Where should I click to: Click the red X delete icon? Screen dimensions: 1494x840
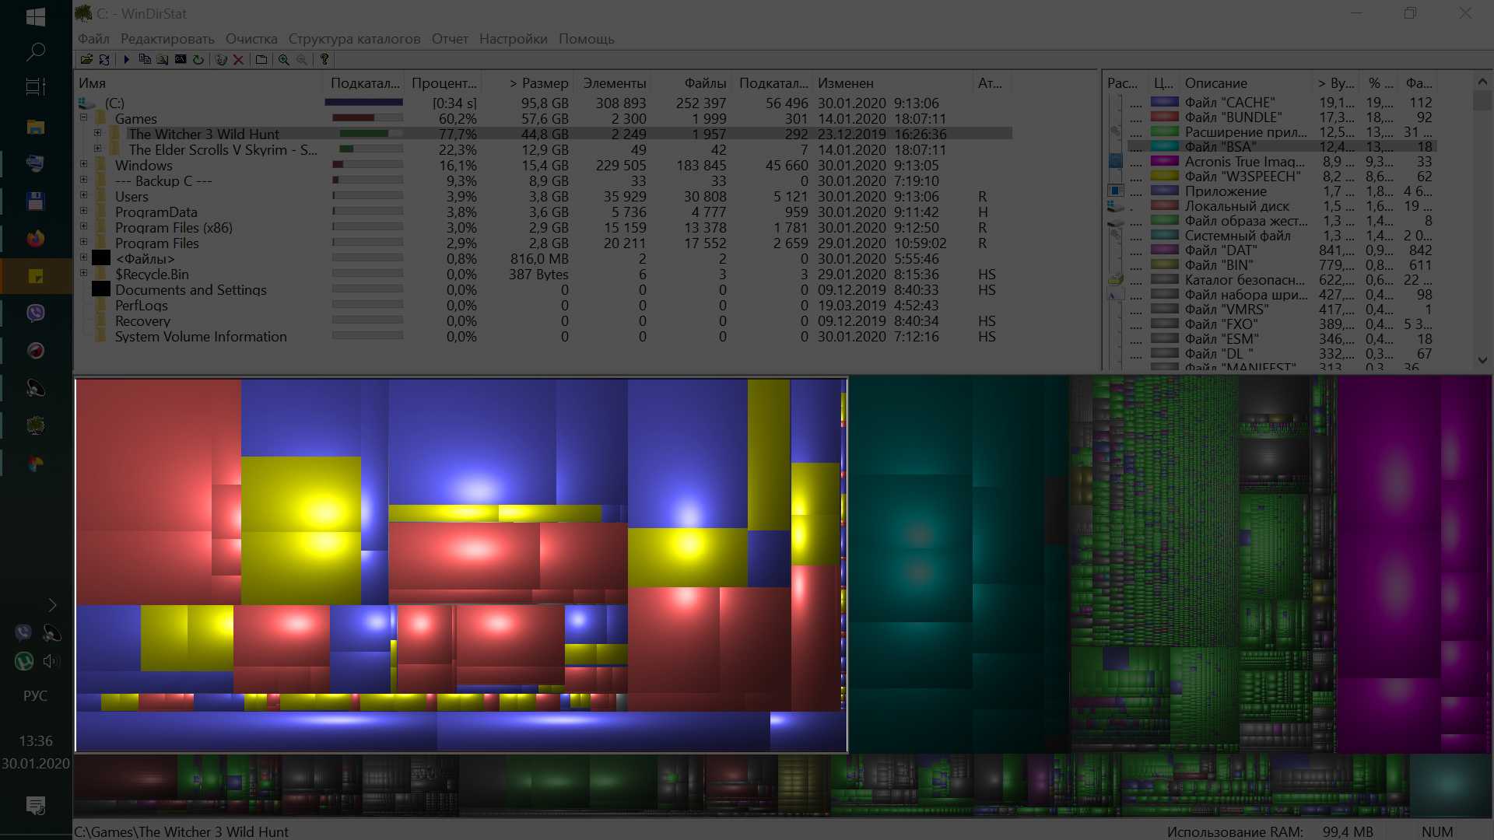pos(239,59)
